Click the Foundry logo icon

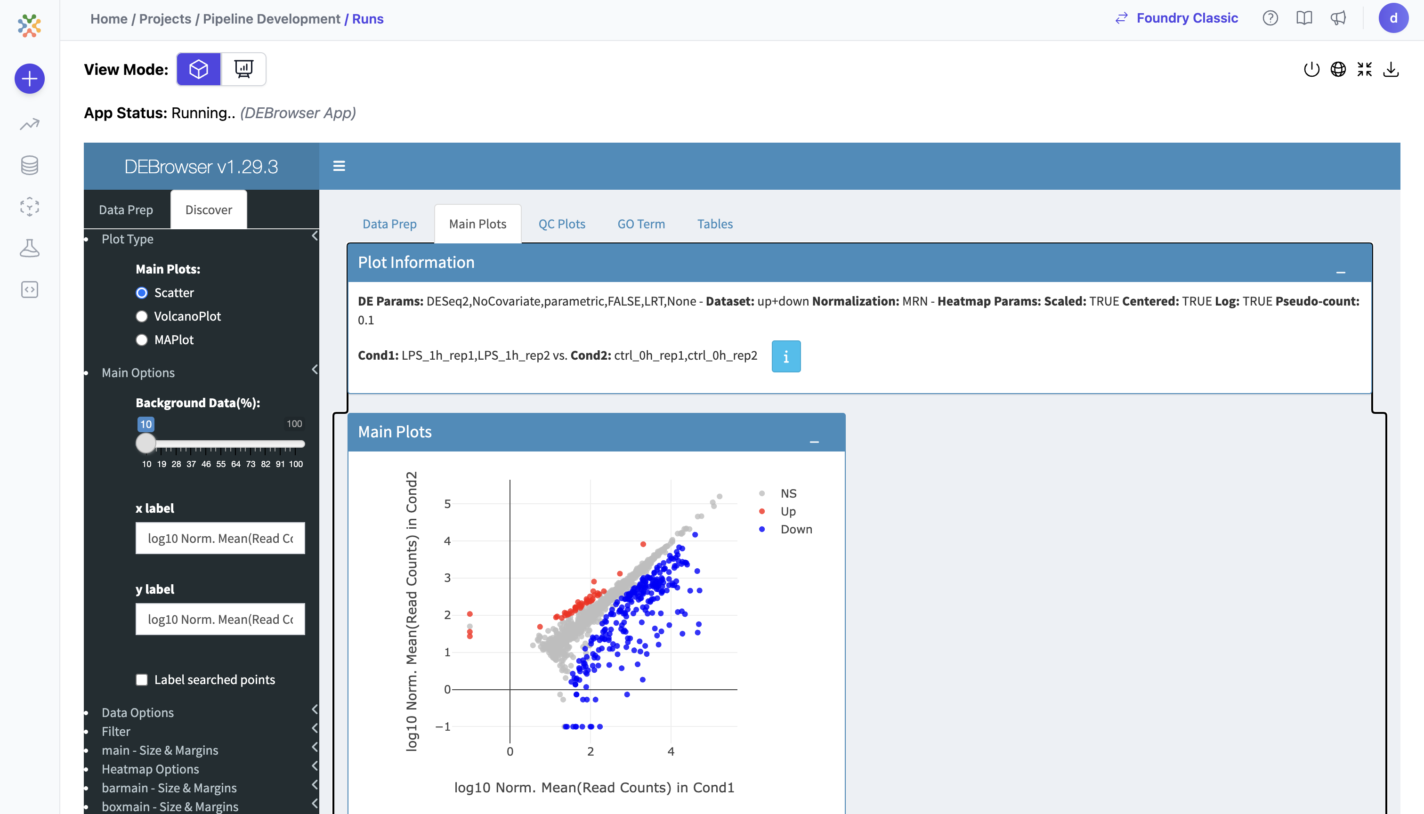click(29, 25)
